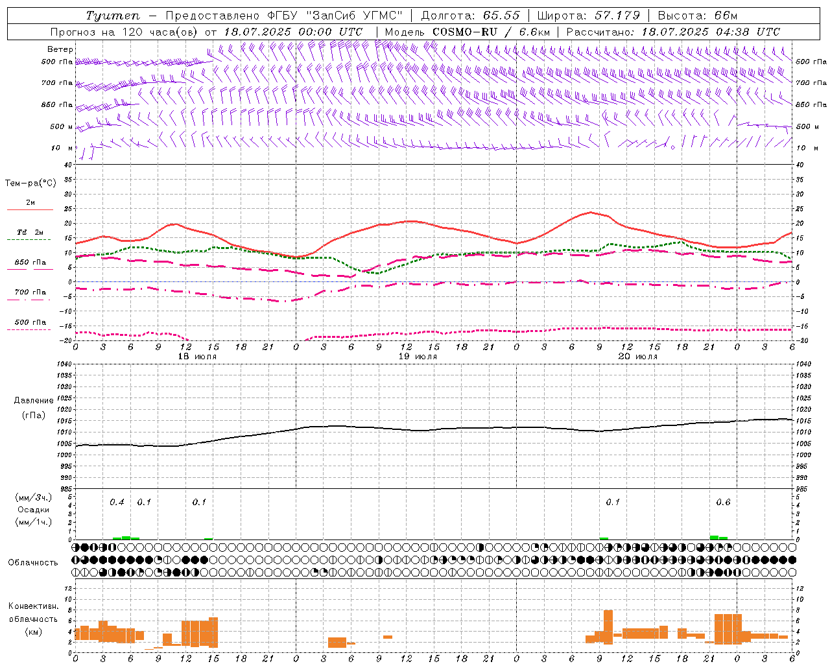
Task: Click the "Рассчитано: 18.07.2025 04:38 UTC" text
Action: [x=673, y=32]
